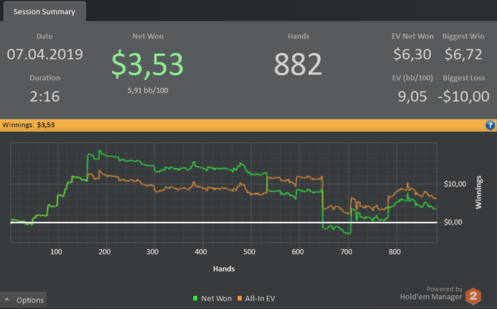
Task: Select the Session Summary tab
Action: (x=44, y=12)
